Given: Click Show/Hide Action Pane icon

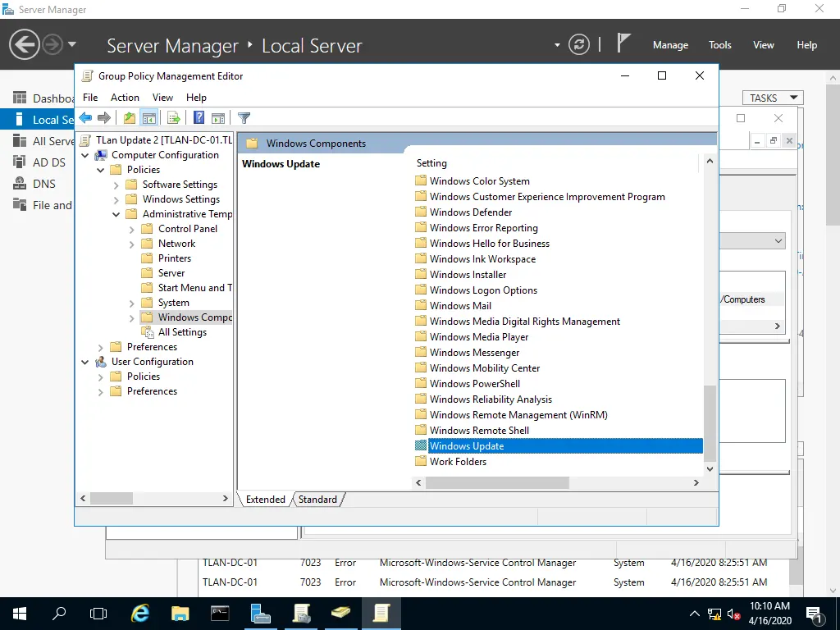Looking at the screenshot, I should [x=218, y=118].
